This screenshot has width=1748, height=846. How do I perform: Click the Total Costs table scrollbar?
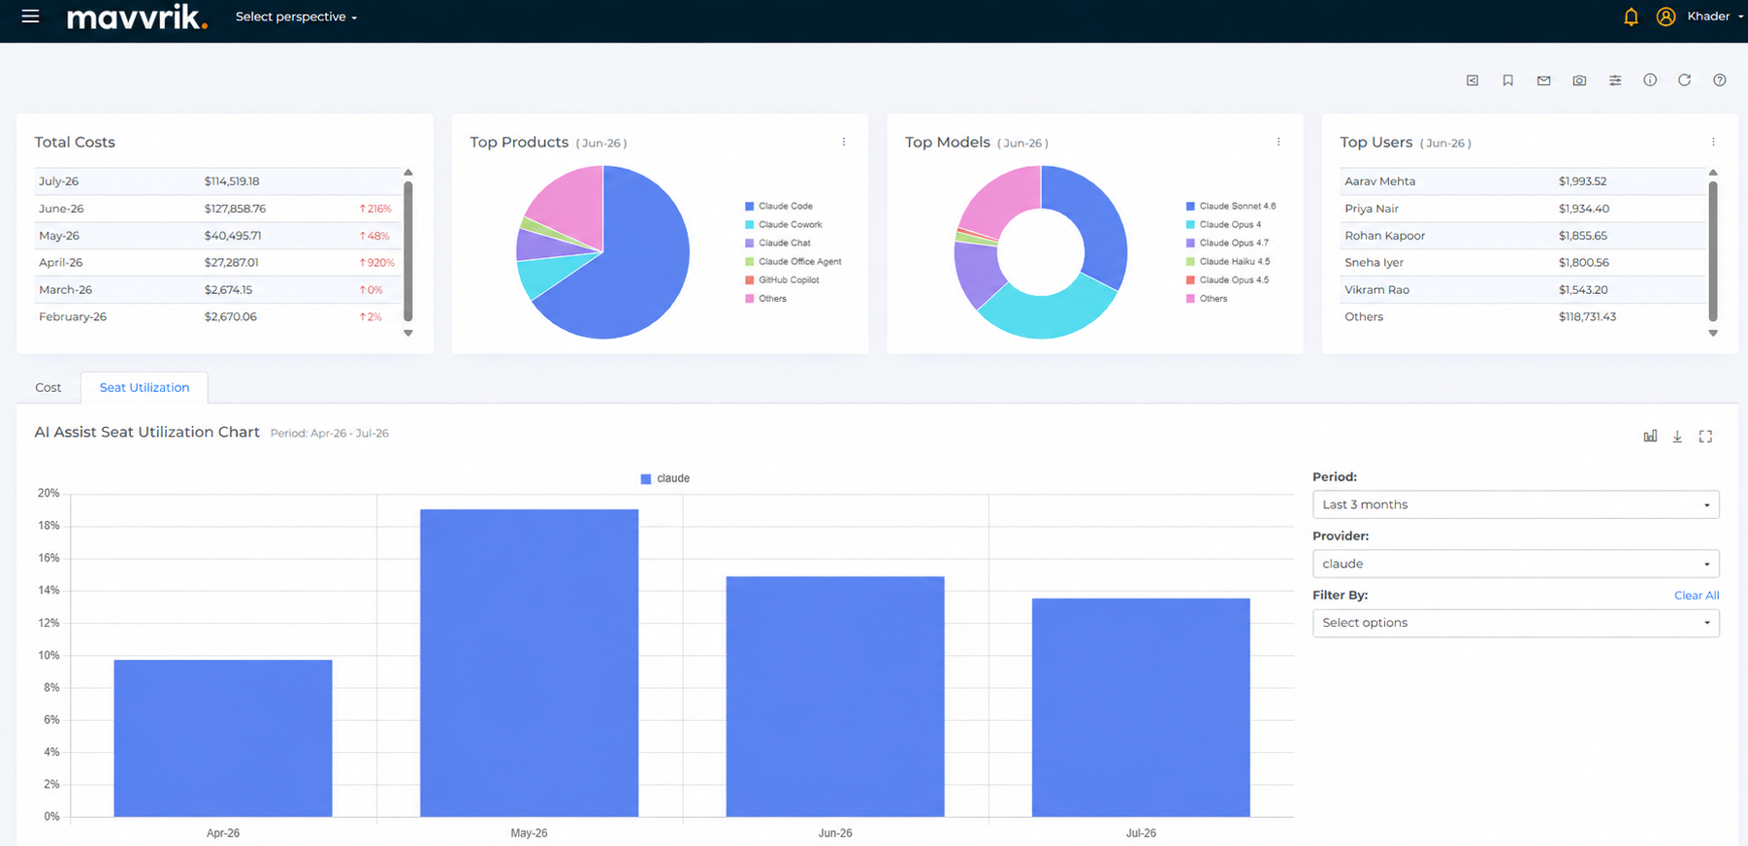408,251
